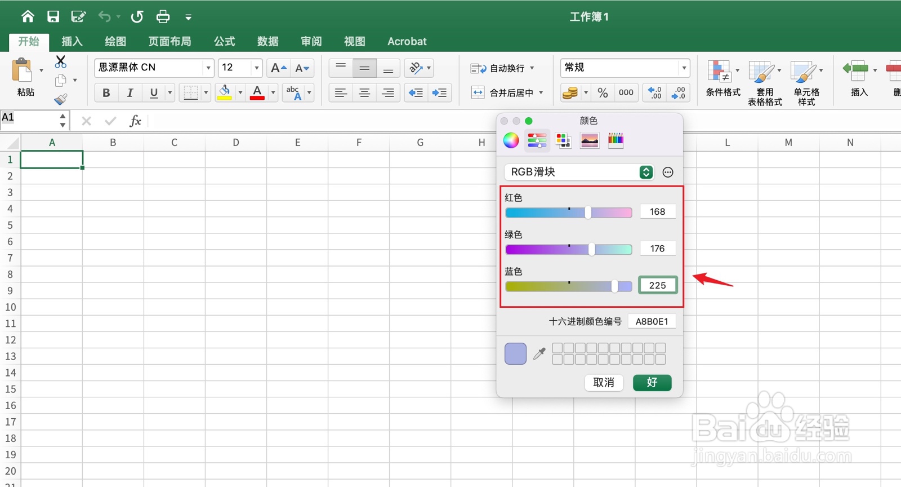Click 自动换行 wrap text button

coord(502,68)
